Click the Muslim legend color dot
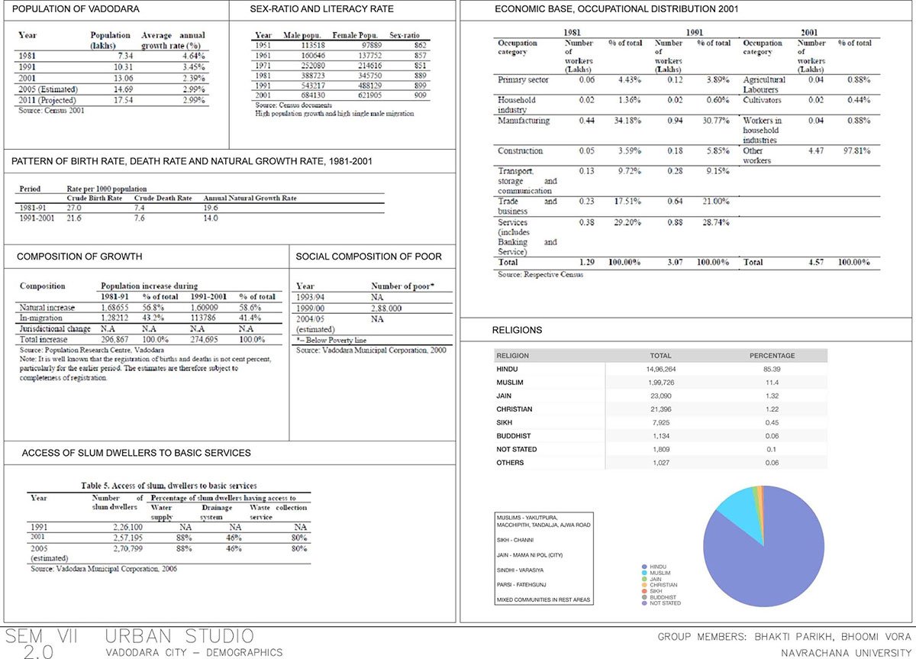 pyautogui.click(x=643, y=572)
